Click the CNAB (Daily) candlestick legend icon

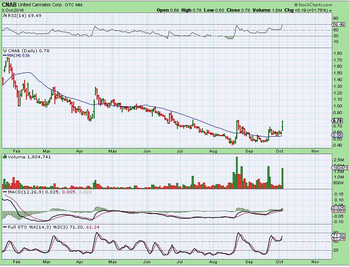pyautogui.click(x=4, y=50)
